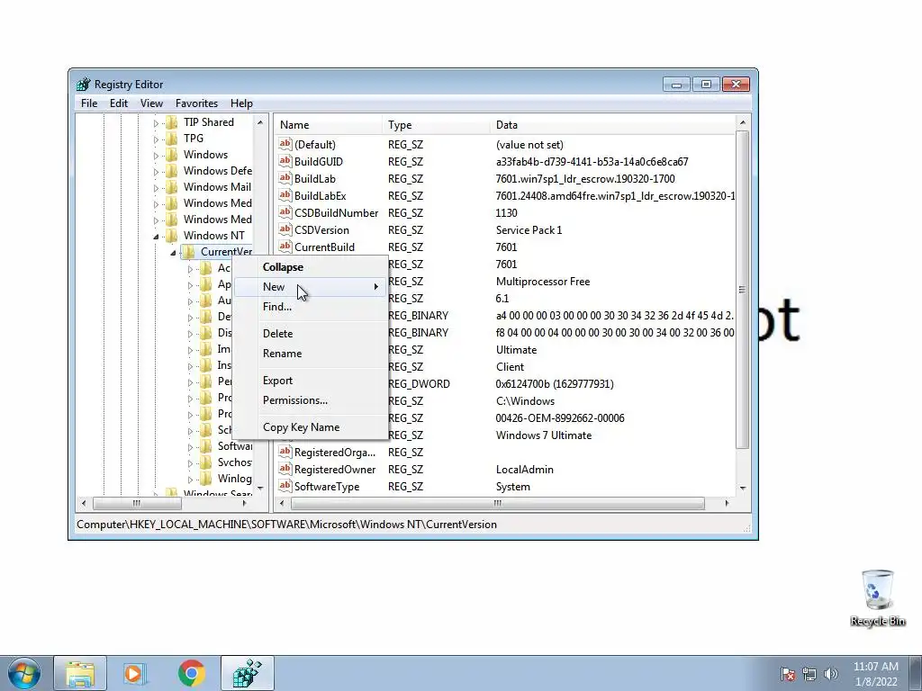
Task: Open Windows Media Player from taskbar
Action: coord(135,673)
